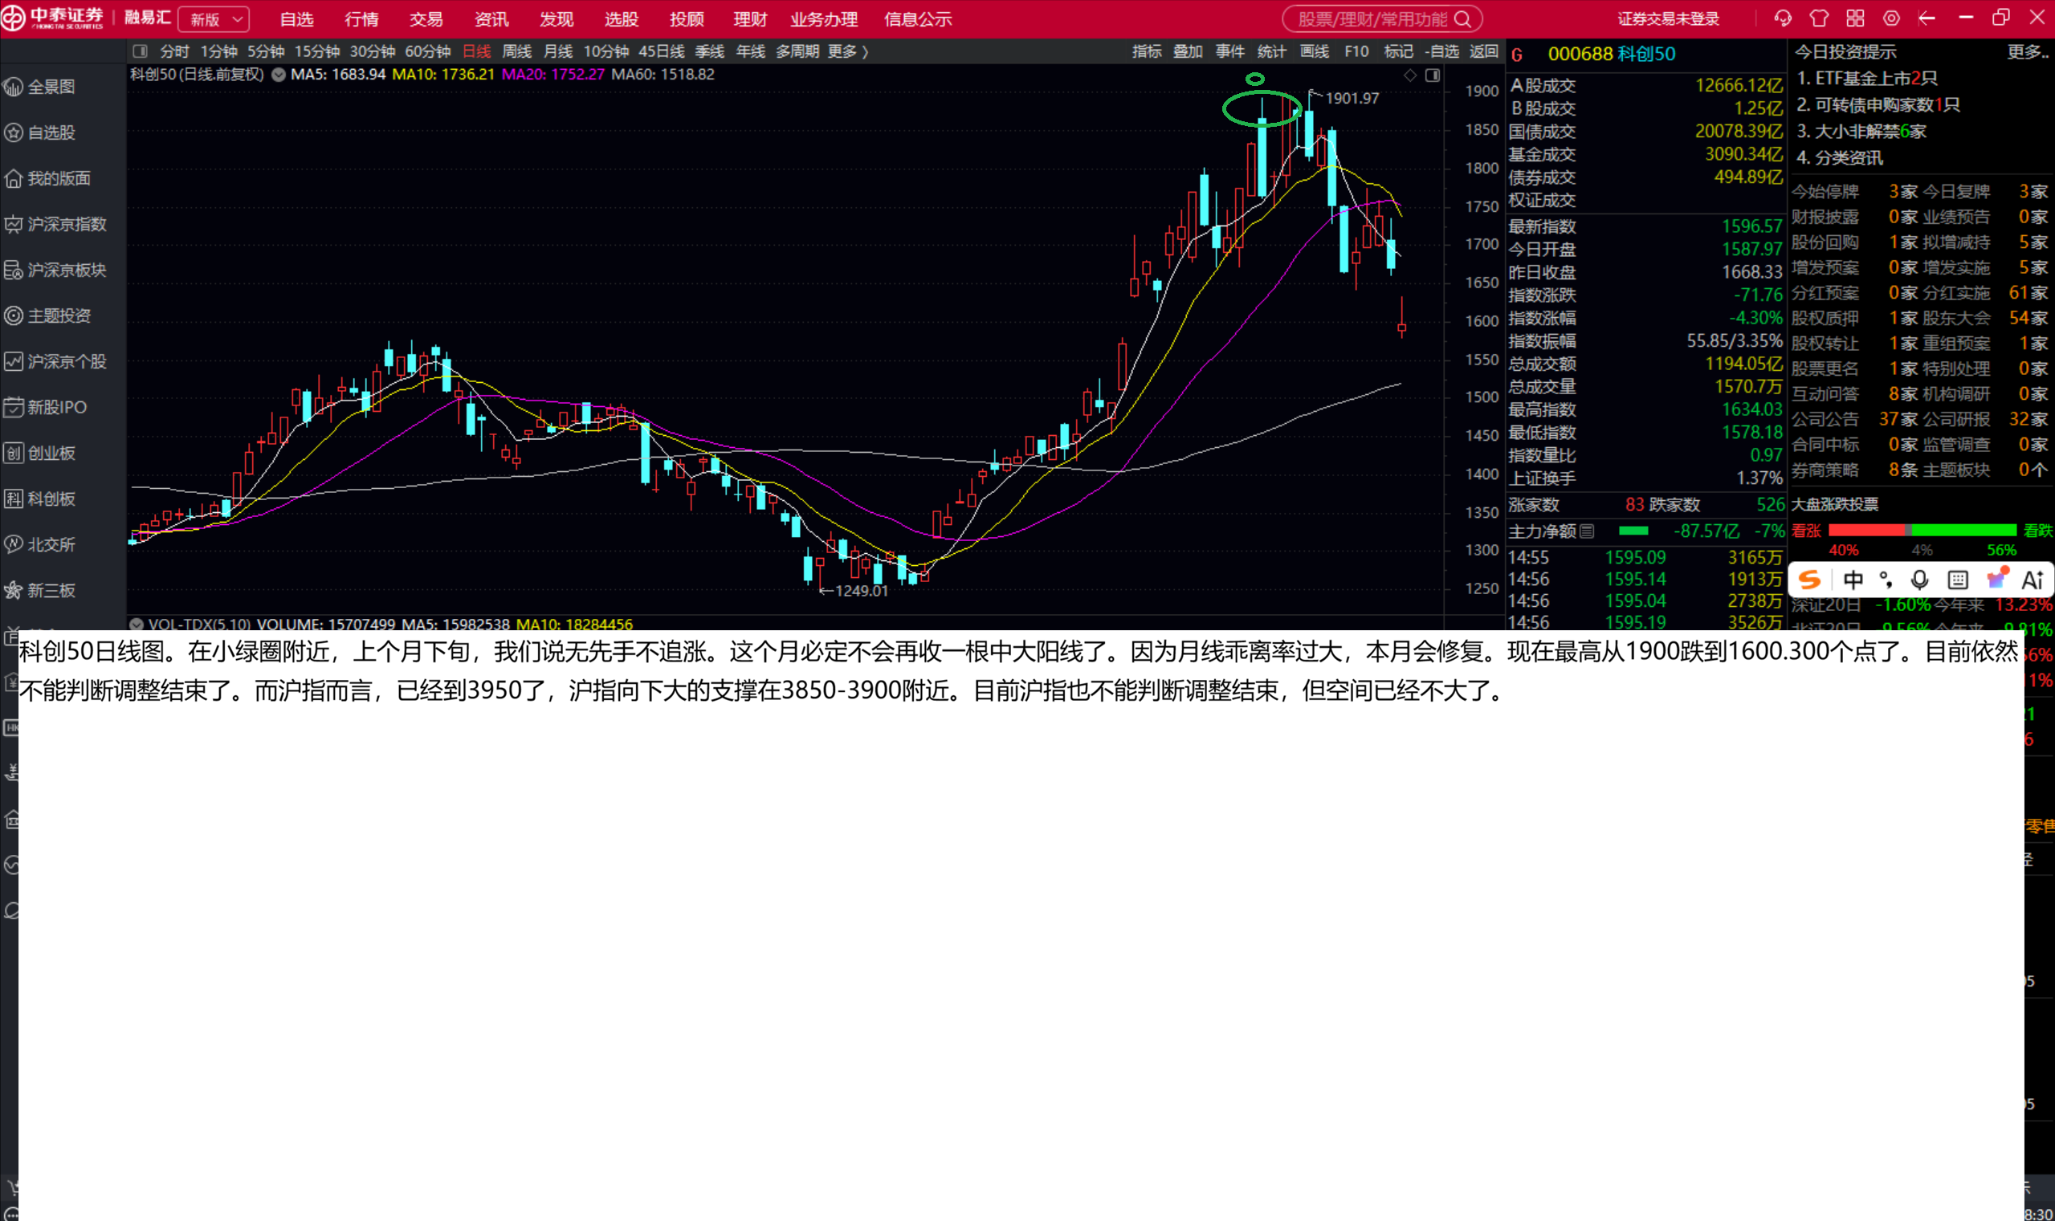The width and height of the screenshot is (2055, 1221).
Task: Open soft keyboard on input toolbar
Action: tap(1958, 580)
